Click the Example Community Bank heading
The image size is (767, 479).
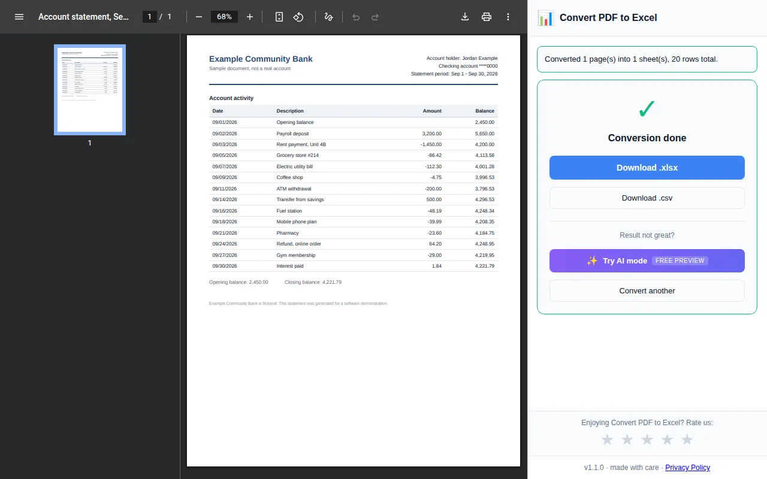[x=261, y=59]
